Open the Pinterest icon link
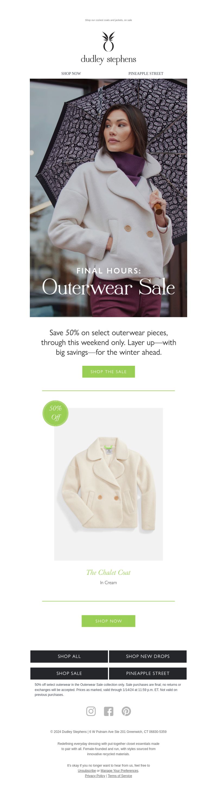 [x=126, y=711]
